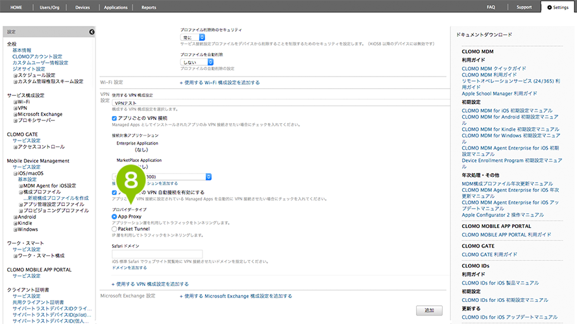Select the App Proxy provider type
The height and width of the screenshot is (324, 577).
tap(114, 216)
